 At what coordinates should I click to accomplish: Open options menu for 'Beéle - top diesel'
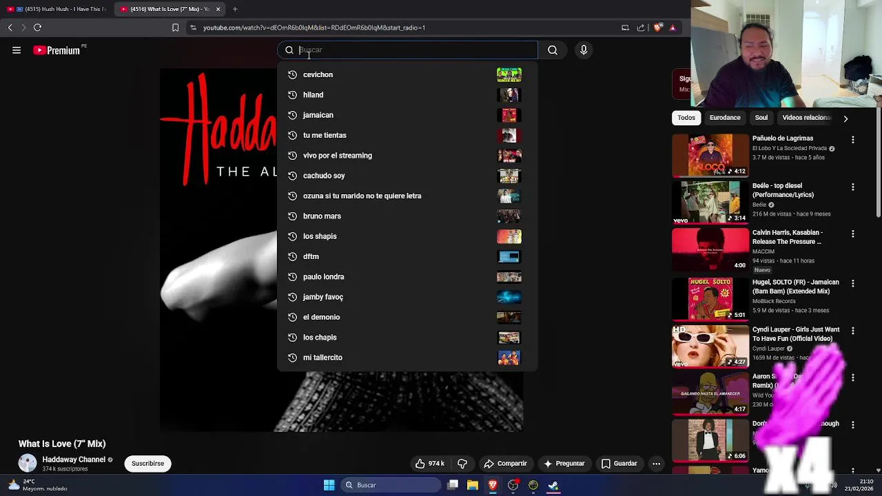pyautogui.click(x=853, y=187)
